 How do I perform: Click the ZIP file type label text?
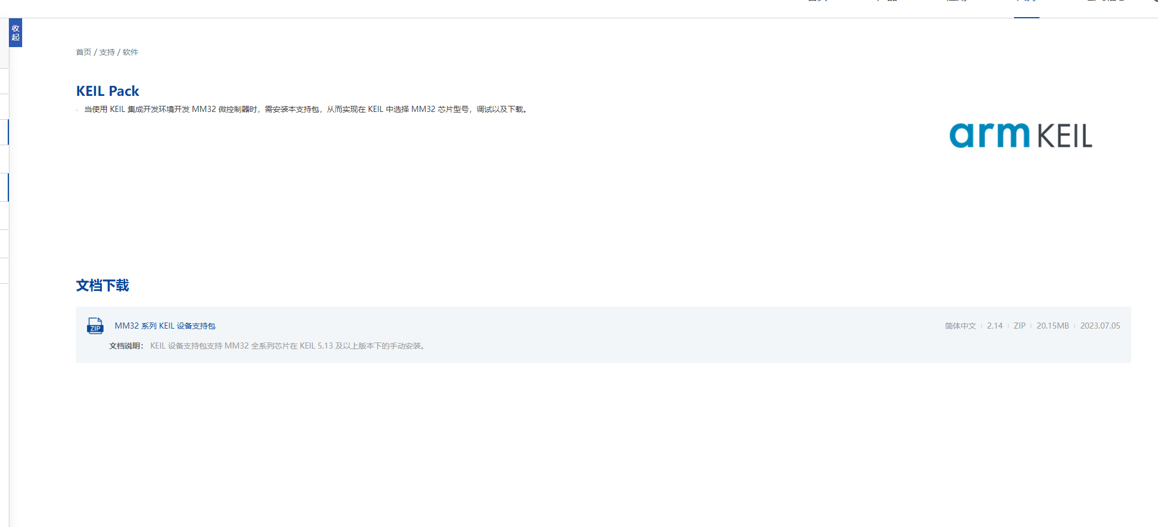[x=1020, y=326]
